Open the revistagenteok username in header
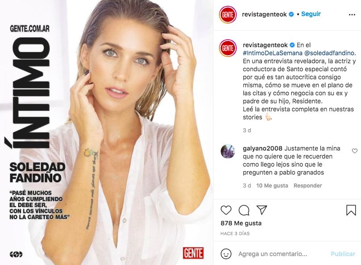This screenshot has width=361, height=265. [x=264, y=14]
